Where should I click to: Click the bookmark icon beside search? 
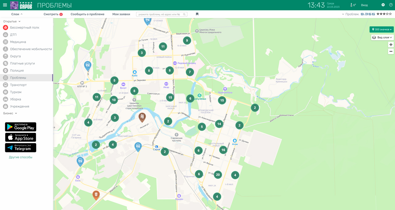coord(197,14)
